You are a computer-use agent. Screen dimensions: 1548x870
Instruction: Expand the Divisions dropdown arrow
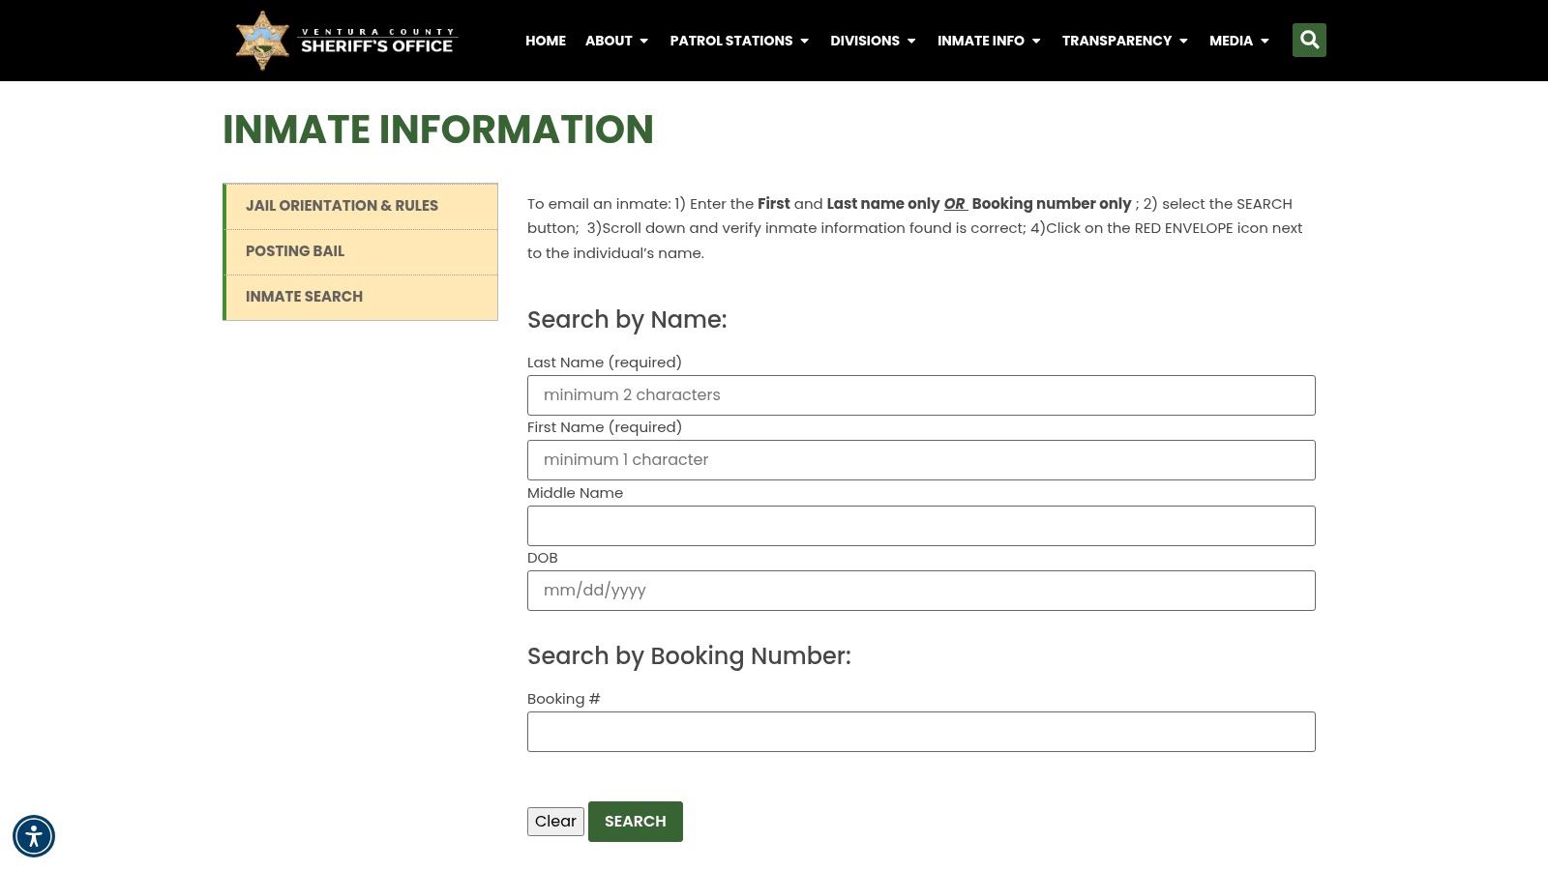pyautogui.click(x=911, y=41)
